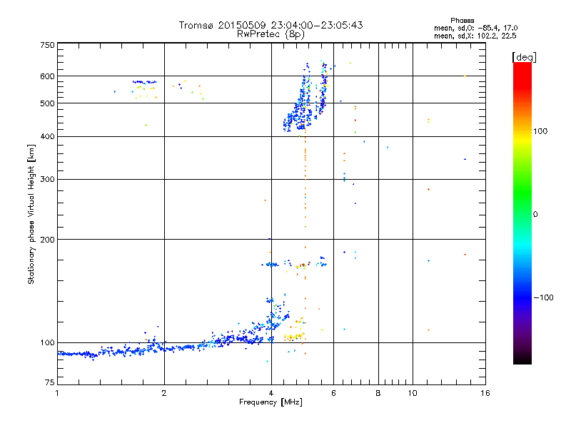Click the x-axis tick label "8"
571x428 pixels.
click(378, 393)
